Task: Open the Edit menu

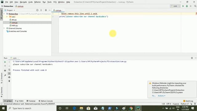Action: click(11, 2)
